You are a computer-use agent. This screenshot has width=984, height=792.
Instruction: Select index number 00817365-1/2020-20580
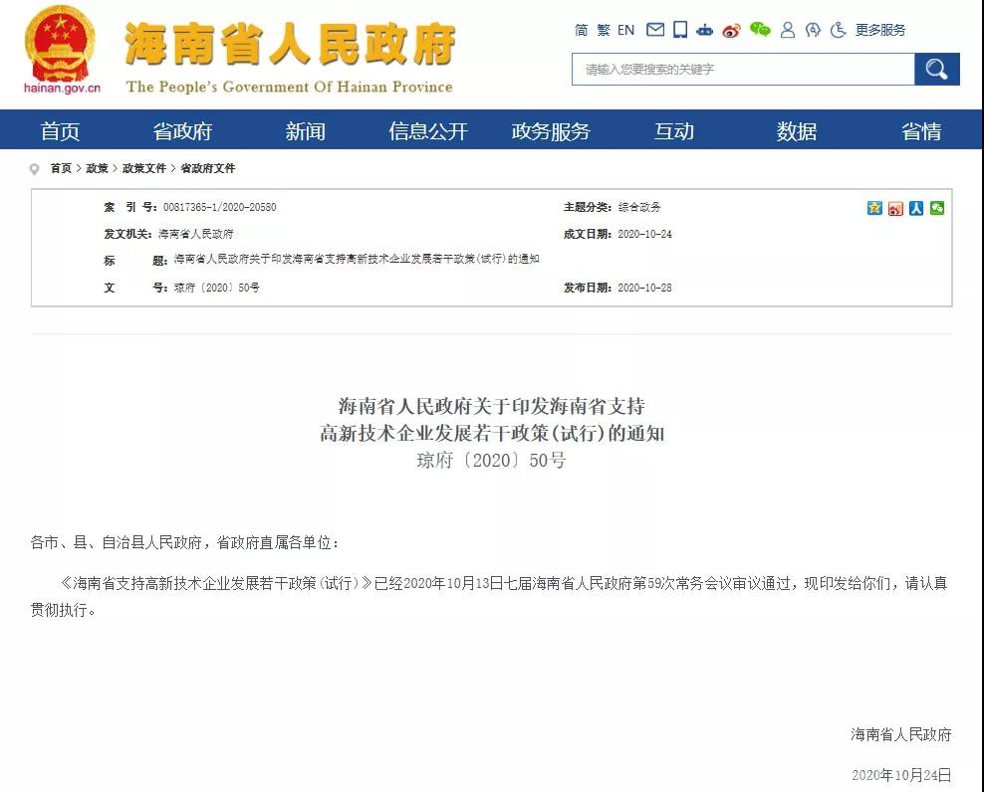(x=220, y=207)
